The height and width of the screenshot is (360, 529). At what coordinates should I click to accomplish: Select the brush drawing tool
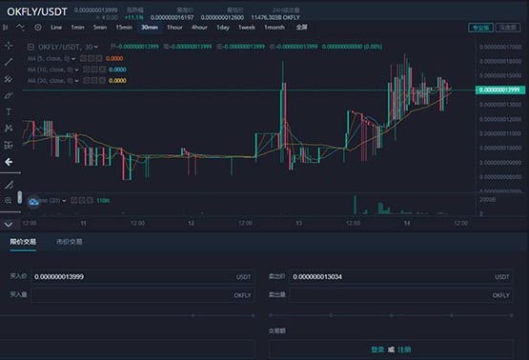[x=9, y=95]
